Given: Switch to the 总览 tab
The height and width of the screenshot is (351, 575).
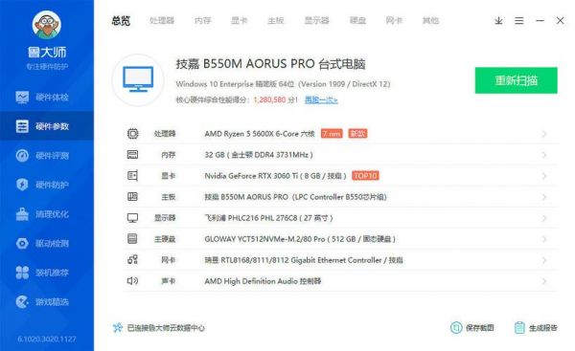Looking at the screenshot, I should [121, 20].
